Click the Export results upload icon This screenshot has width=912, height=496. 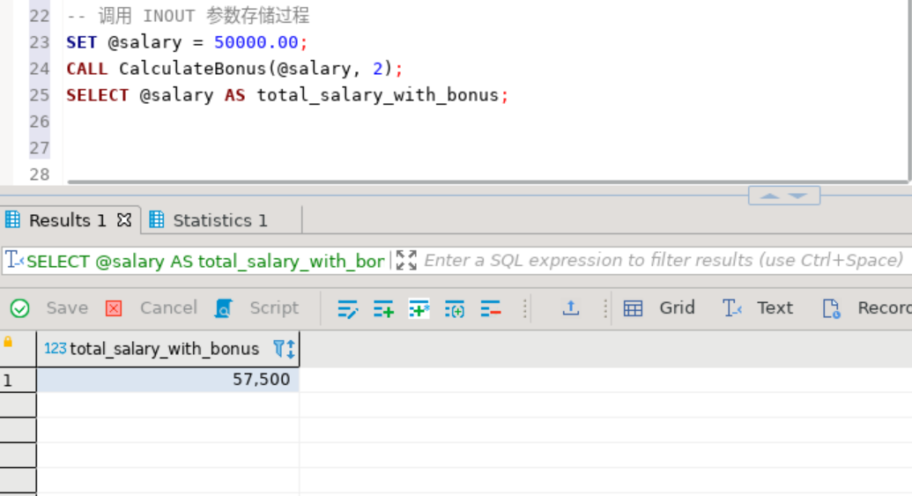(x=571, y=307)
